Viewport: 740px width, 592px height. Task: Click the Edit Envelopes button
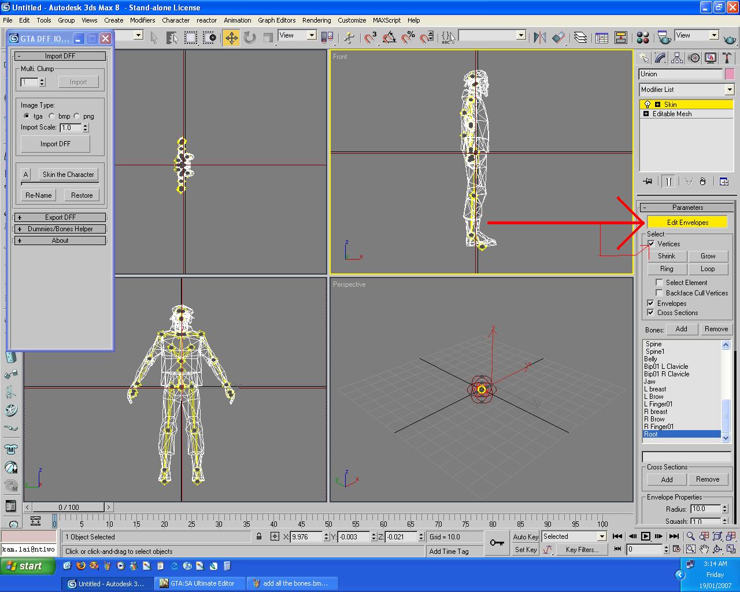pos(687,223)
